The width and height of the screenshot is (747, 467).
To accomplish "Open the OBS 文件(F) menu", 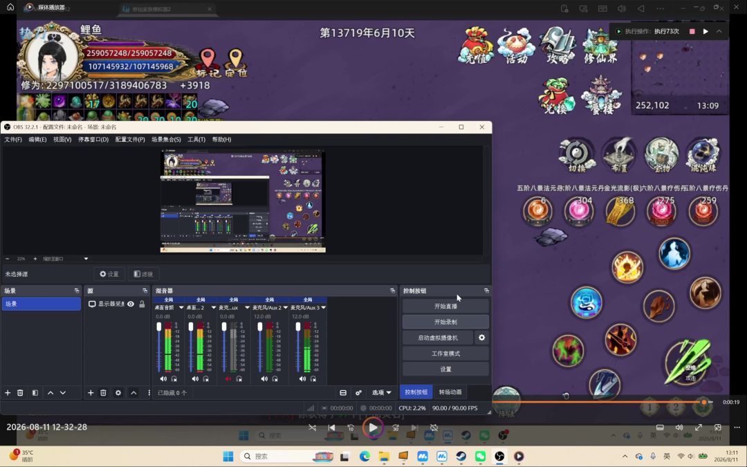I will [x=13, y=140].
